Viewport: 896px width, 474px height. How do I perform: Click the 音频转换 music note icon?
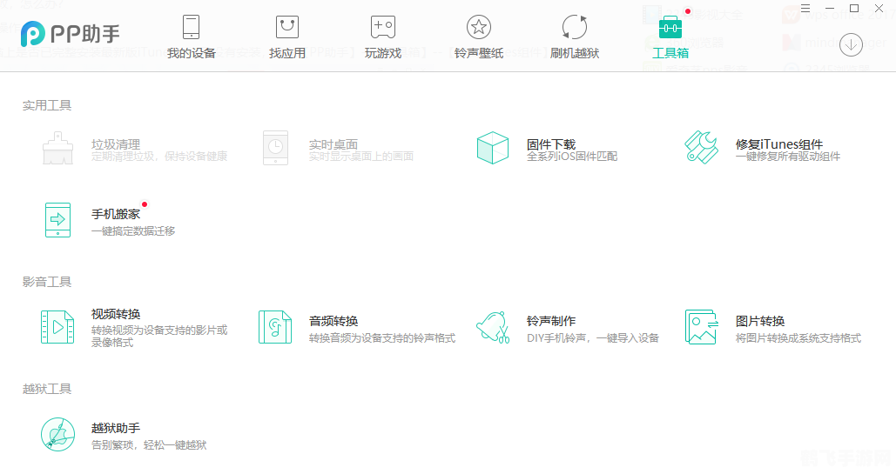coord(275,327)
